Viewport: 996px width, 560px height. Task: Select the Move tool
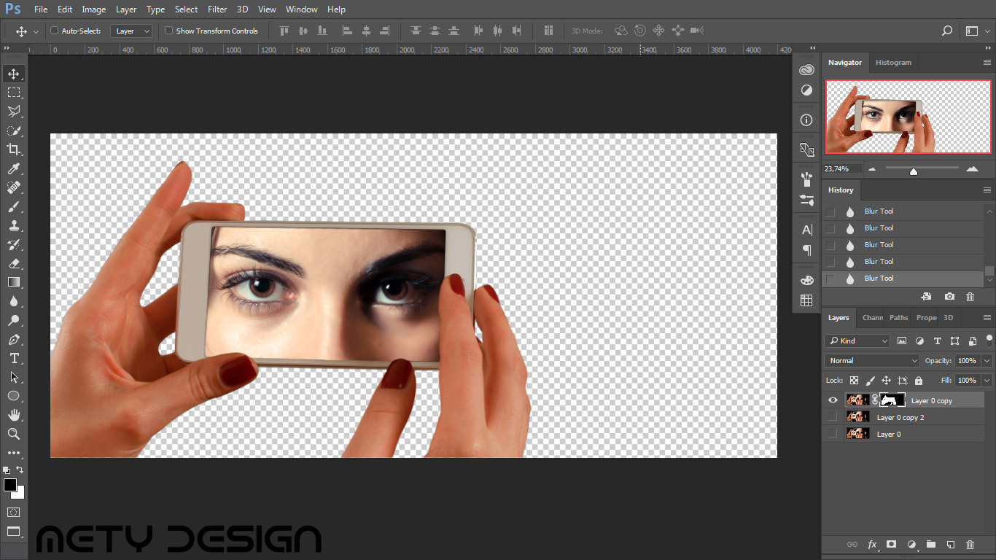pos(13,74)
